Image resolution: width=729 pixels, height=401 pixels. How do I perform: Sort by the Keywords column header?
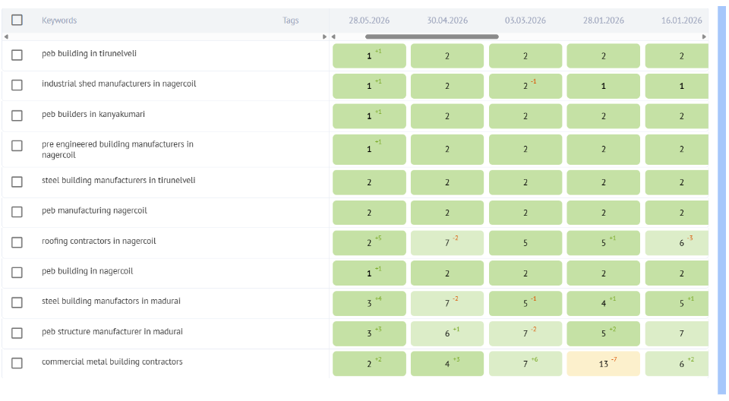pos(59,21)
